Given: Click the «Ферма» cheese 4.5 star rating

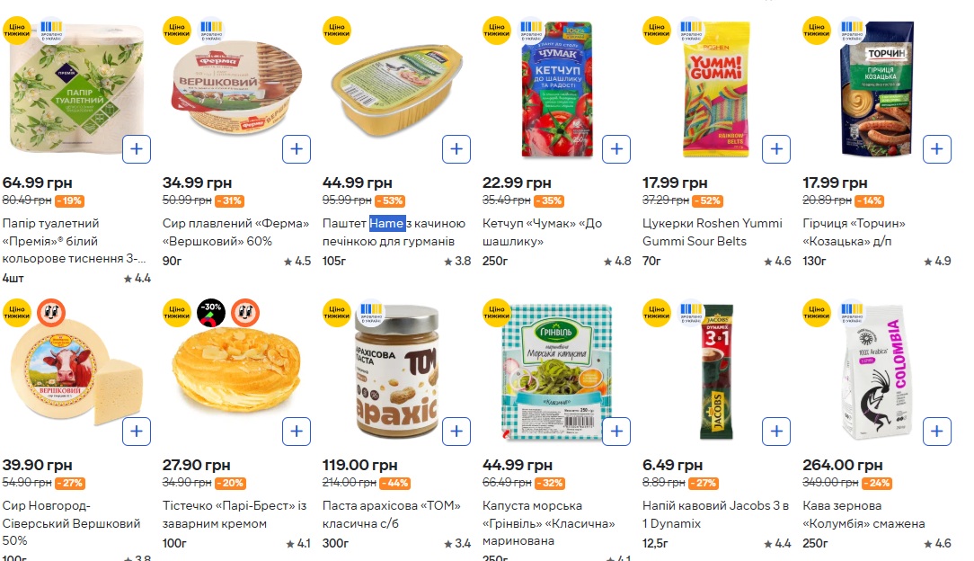Looking at the screenshot, I should [297, 262].
